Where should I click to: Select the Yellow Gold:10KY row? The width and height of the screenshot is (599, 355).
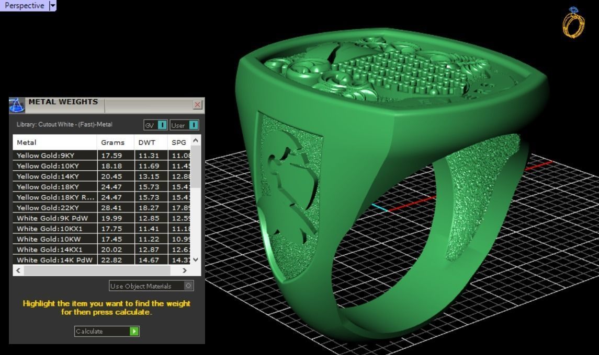(101, 166)
